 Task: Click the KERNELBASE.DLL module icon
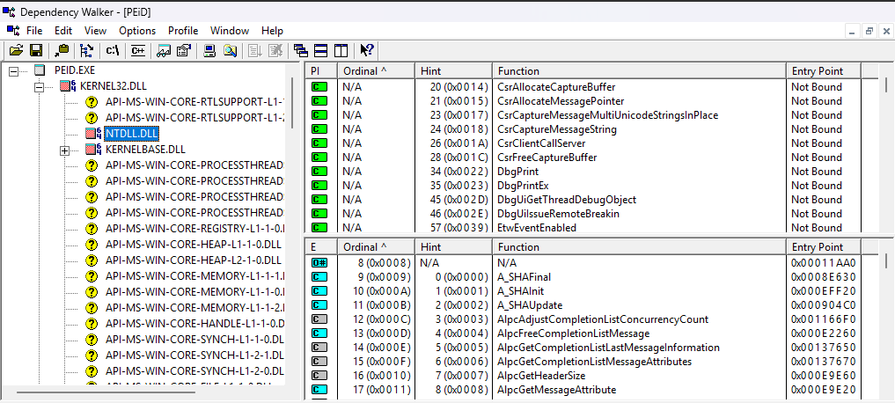pyautogui.click(x=93, y=150)
